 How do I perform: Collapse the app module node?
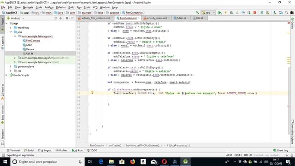(x=6, y=24)
